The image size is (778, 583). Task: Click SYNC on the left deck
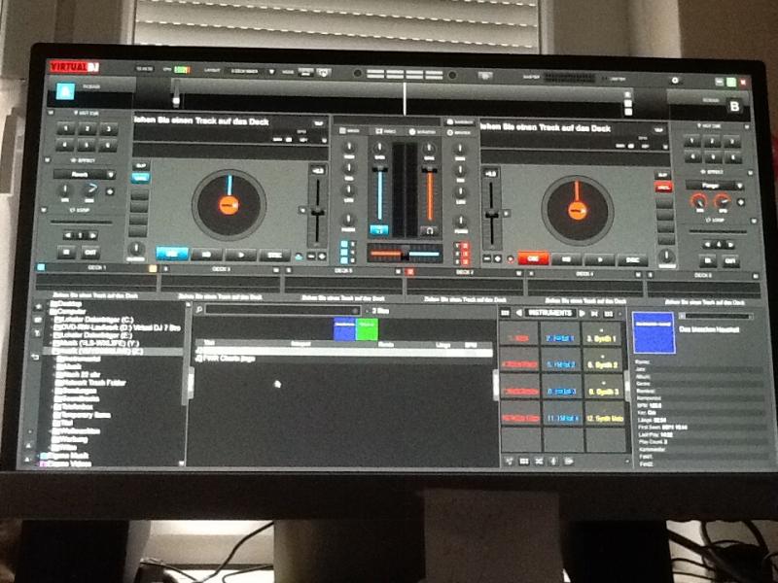coord(275,256)
